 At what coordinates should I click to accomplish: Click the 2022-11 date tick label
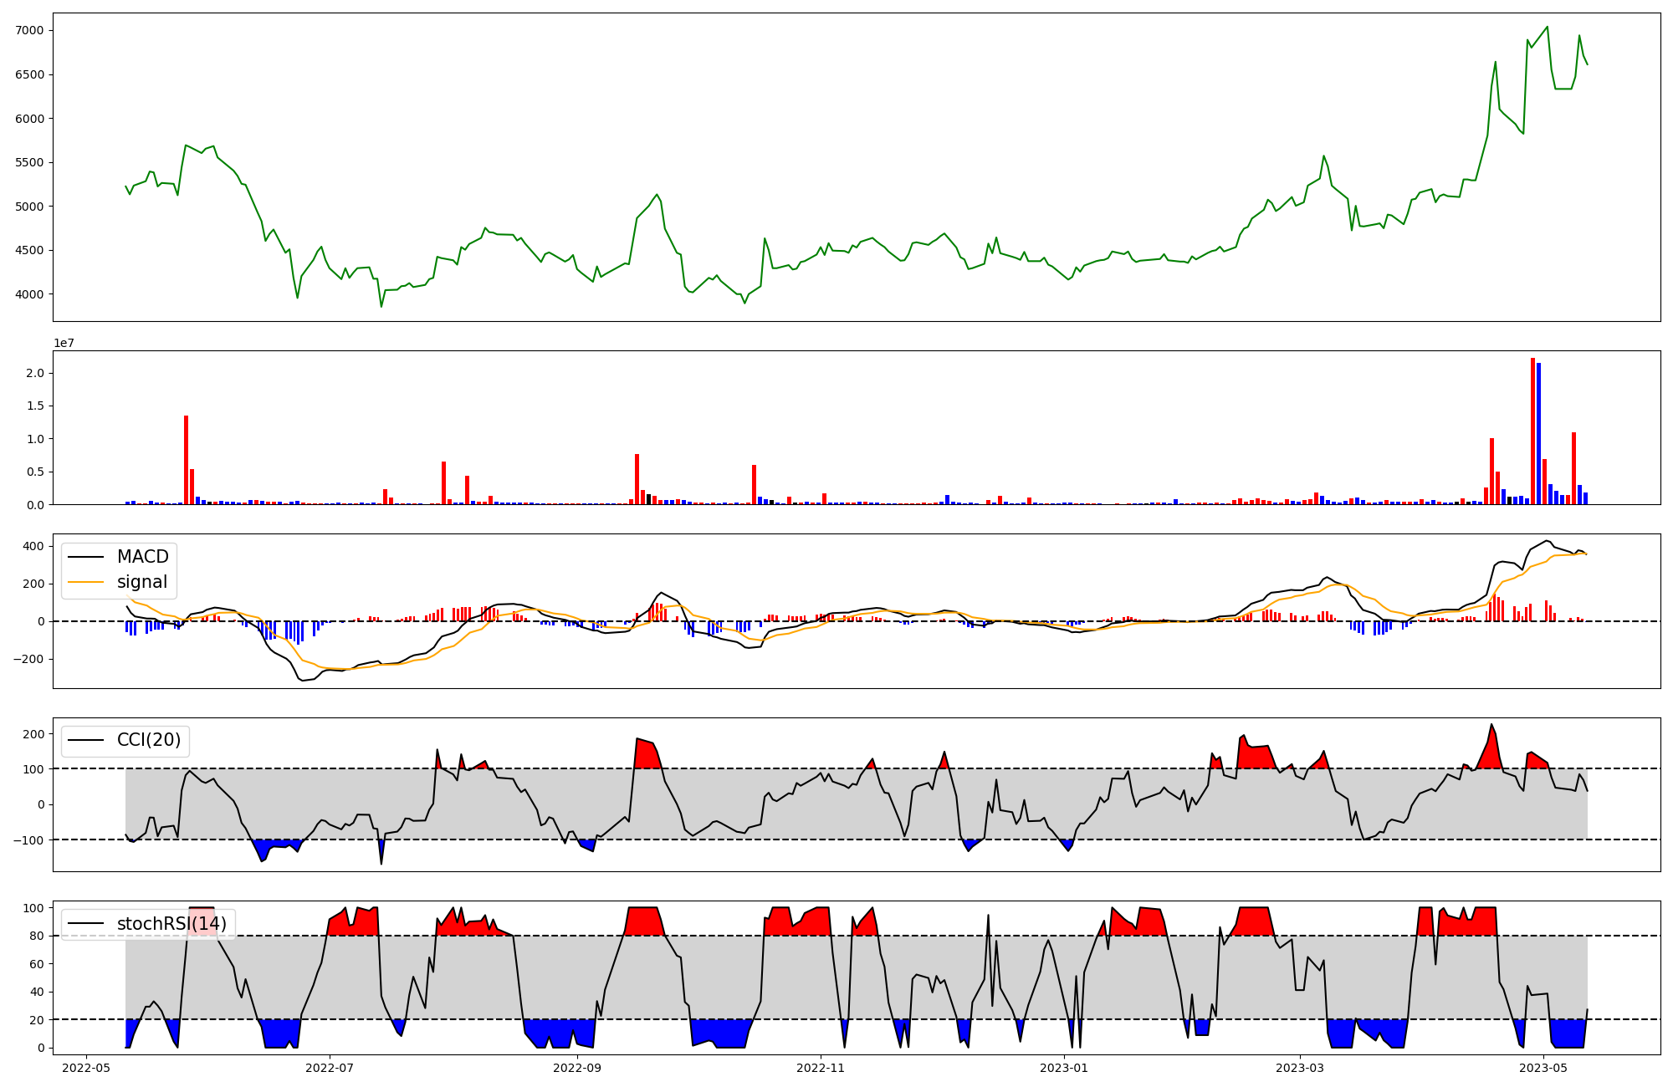[821, 1068]
